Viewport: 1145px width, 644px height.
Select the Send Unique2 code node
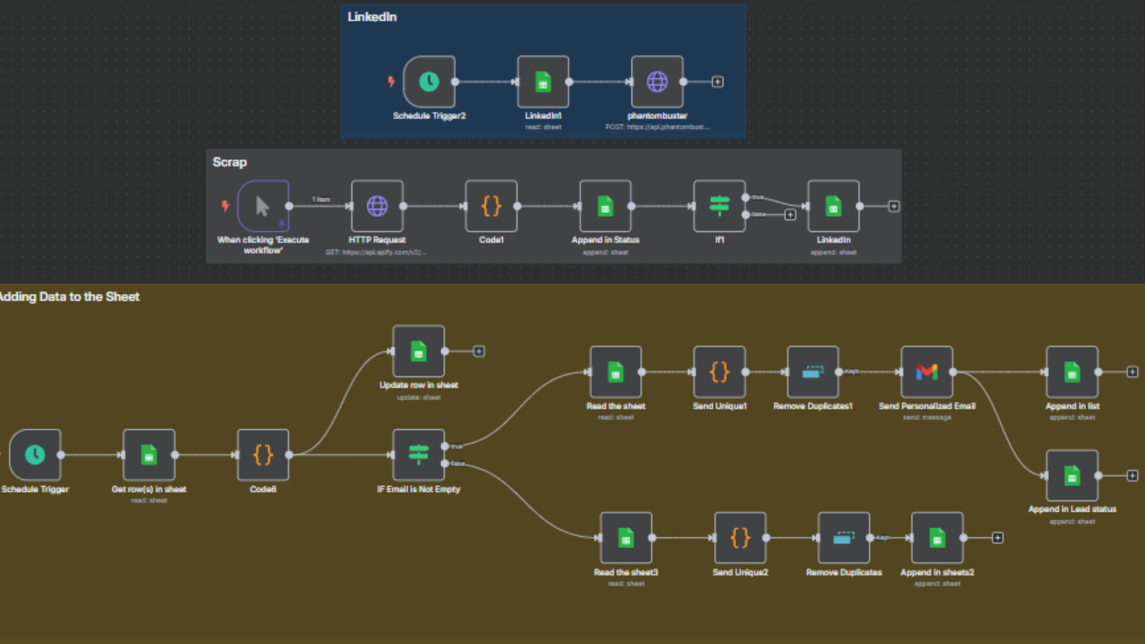coord(740,538)
